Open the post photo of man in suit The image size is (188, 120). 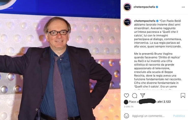pos(60,60)
